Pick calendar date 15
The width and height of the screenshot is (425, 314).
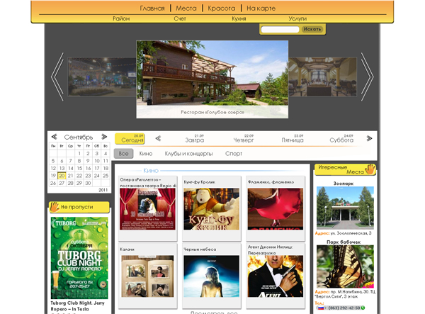pyautogui.click(x=79, y=169)
